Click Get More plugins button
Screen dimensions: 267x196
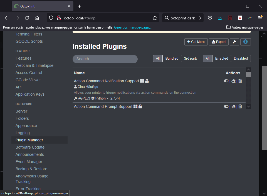click(x=196, y=42)
